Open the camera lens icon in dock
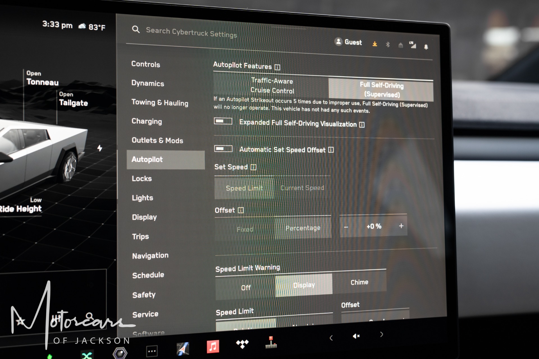 tap(120, 353)
